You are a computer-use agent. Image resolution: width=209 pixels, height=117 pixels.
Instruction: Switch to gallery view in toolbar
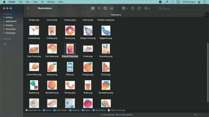112,8
